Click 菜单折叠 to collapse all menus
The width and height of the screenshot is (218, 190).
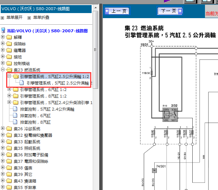point(41,17)
